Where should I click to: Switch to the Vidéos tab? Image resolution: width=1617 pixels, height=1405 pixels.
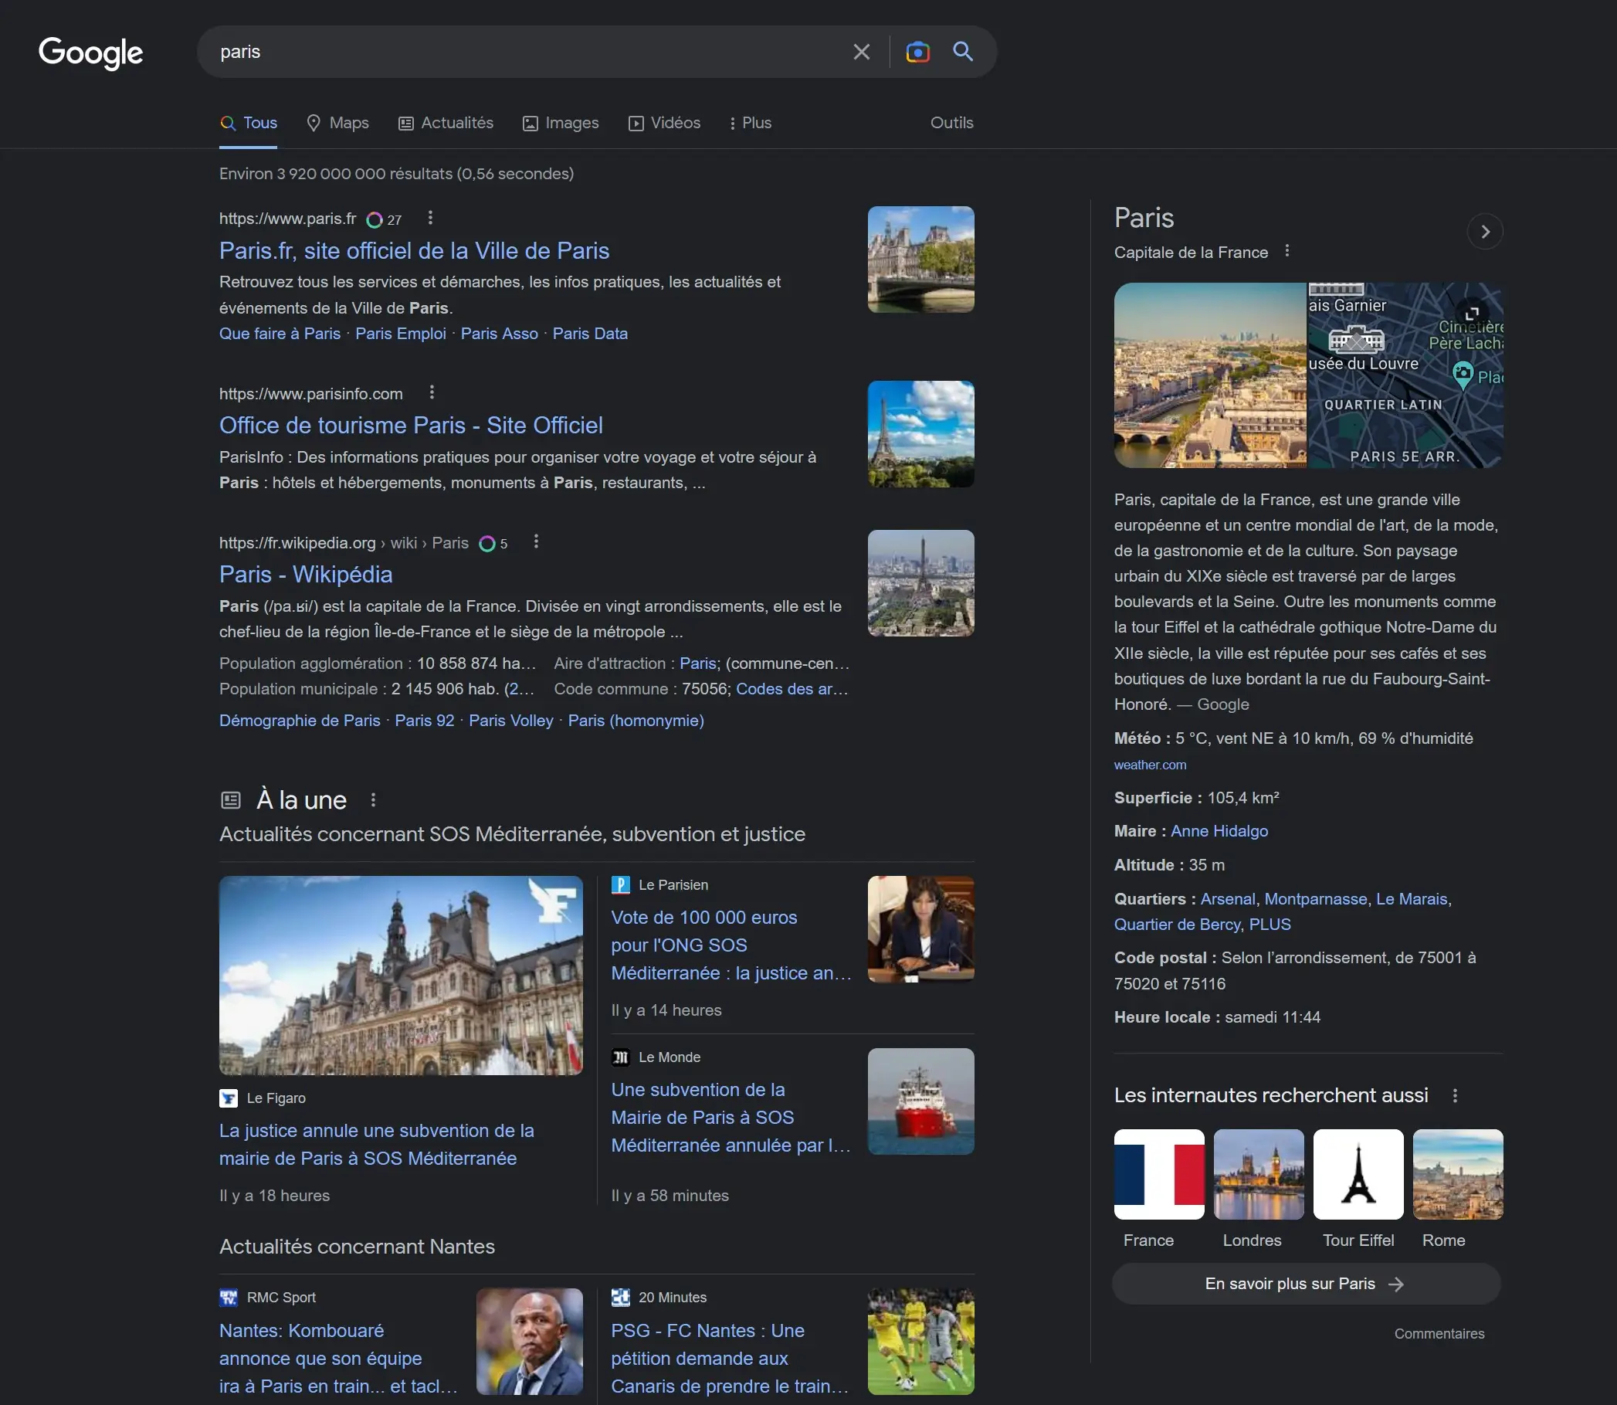[x=665, y=123]
